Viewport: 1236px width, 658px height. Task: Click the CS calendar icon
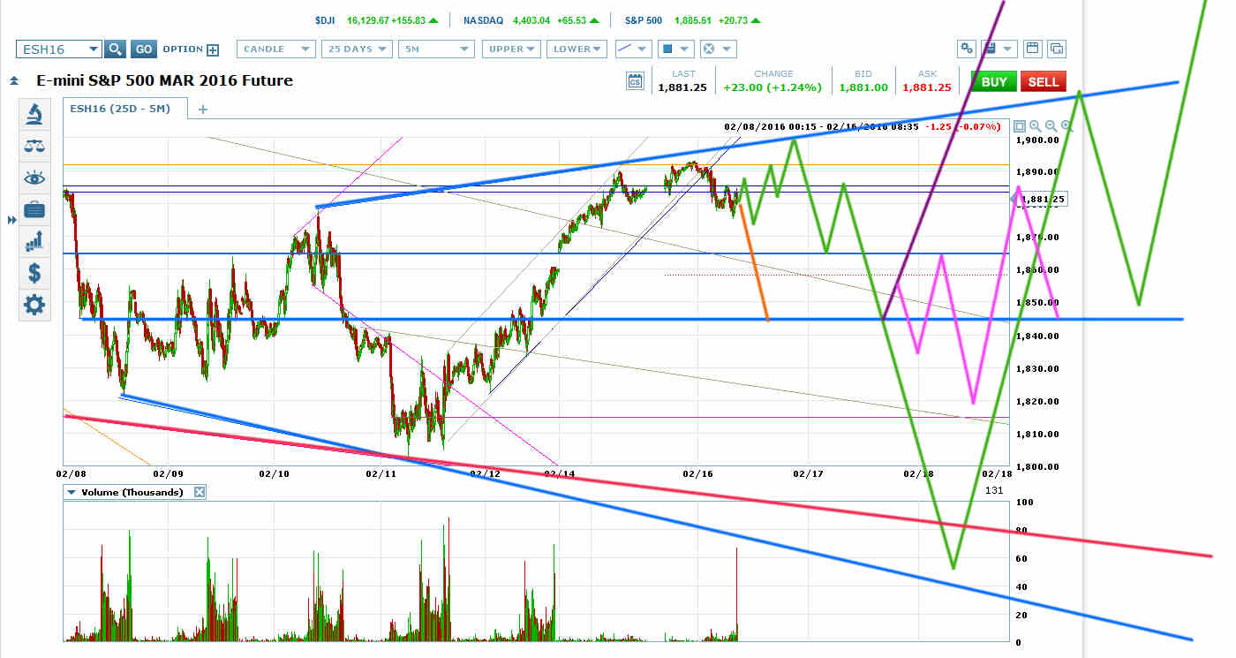pos(635,81)
